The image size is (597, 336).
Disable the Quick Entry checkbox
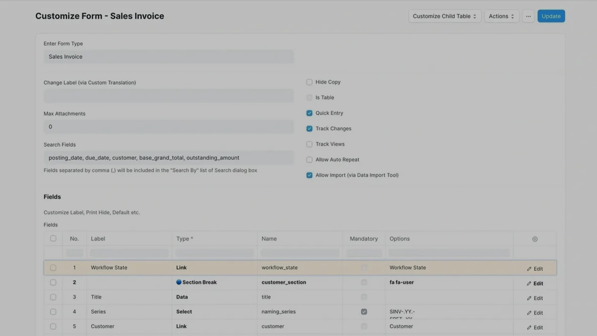coord(309,113)
